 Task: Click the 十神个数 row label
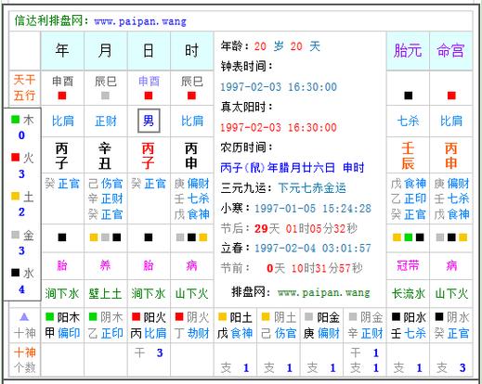(x=25, y=360)
